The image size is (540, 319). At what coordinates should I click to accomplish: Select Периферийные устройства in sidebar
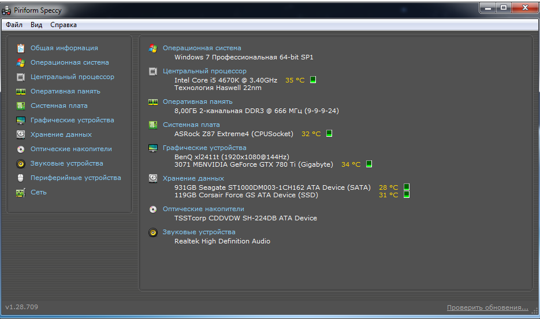[76, 178]
